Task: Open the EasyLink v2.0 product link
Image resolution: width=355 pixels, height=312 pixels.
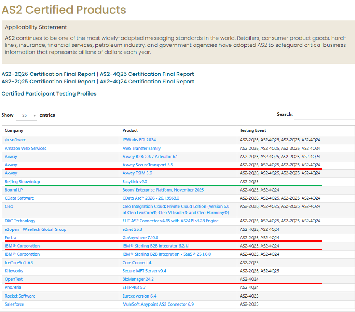Action: [x=135, y=182]
